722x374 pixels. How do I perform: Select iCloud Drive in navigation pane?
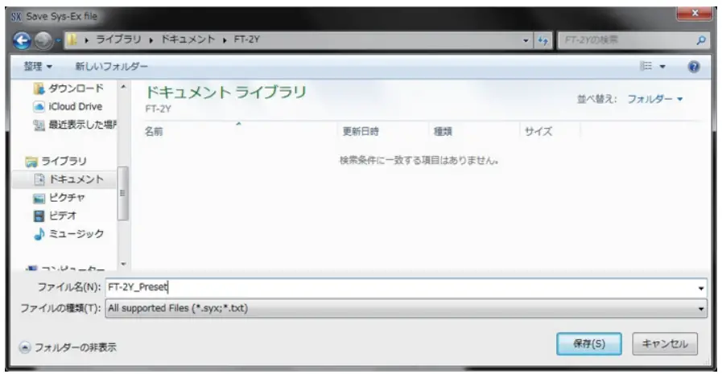[x=76, y=107]
